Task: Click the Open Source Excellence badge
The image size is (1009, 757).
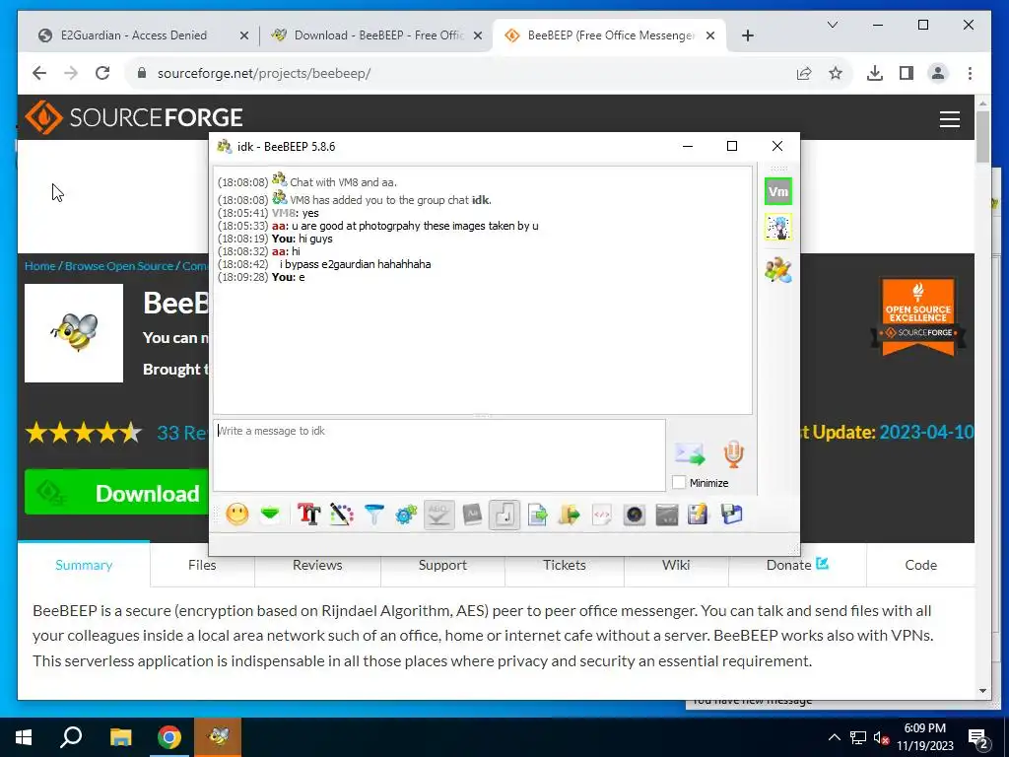Action: pos(918,316)
